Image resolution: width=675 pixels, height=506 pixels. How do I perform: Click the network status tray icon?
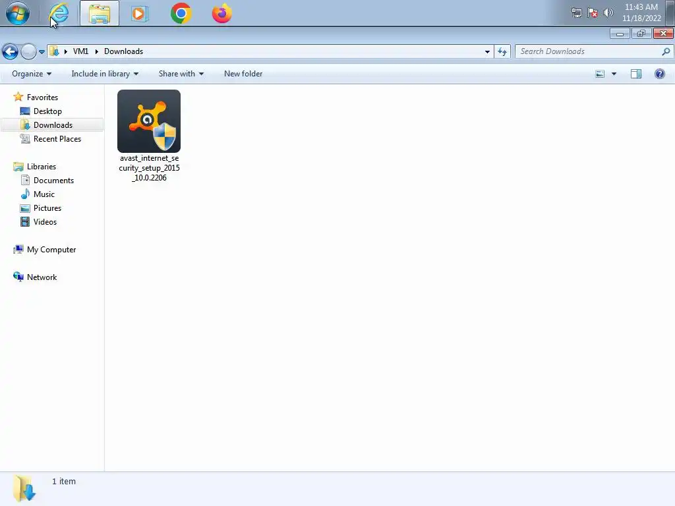[576, 13]
